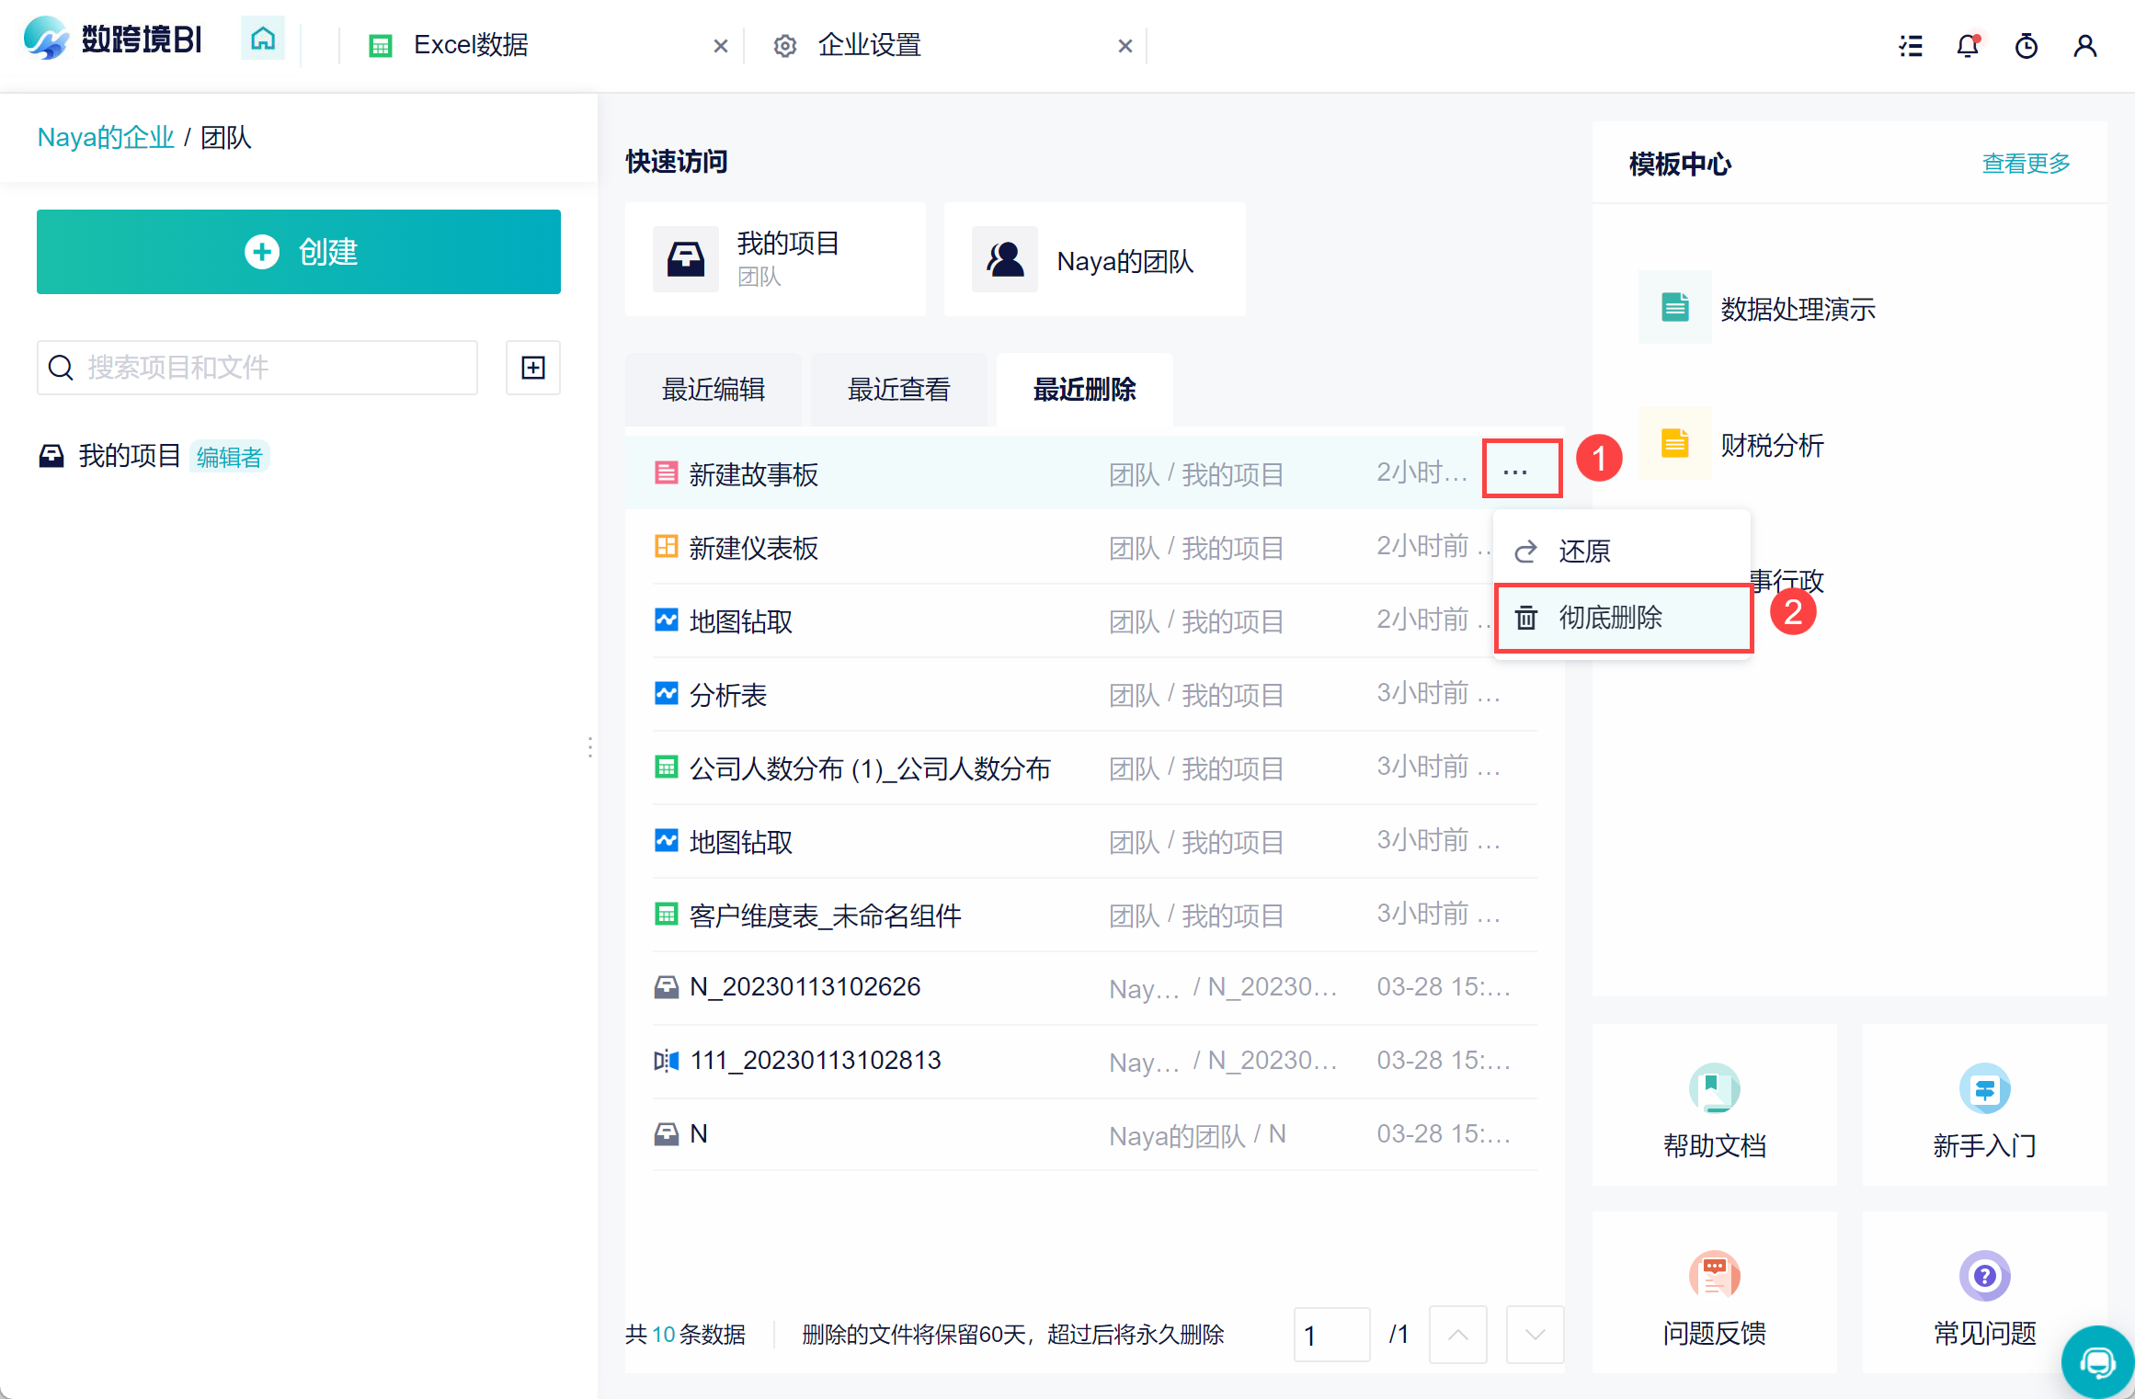Click the timer clock icon in header
This screenshot has width=2135, height=1399.
2027,45
